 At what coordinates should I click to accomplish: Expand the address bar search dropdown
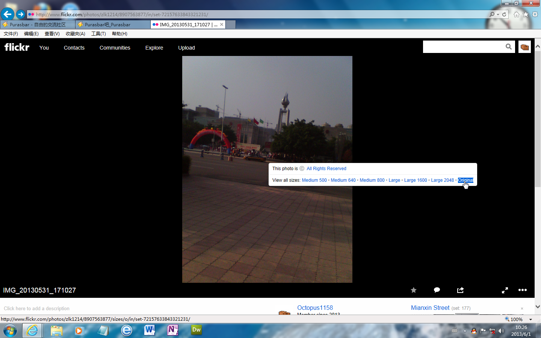(x=498, y=14)
